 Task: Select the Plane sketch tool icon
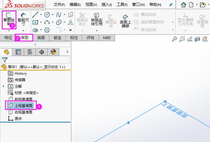coord(70,15)
